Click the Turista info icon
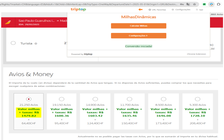Viewport: 224px width, 140px height. [36, 43]
